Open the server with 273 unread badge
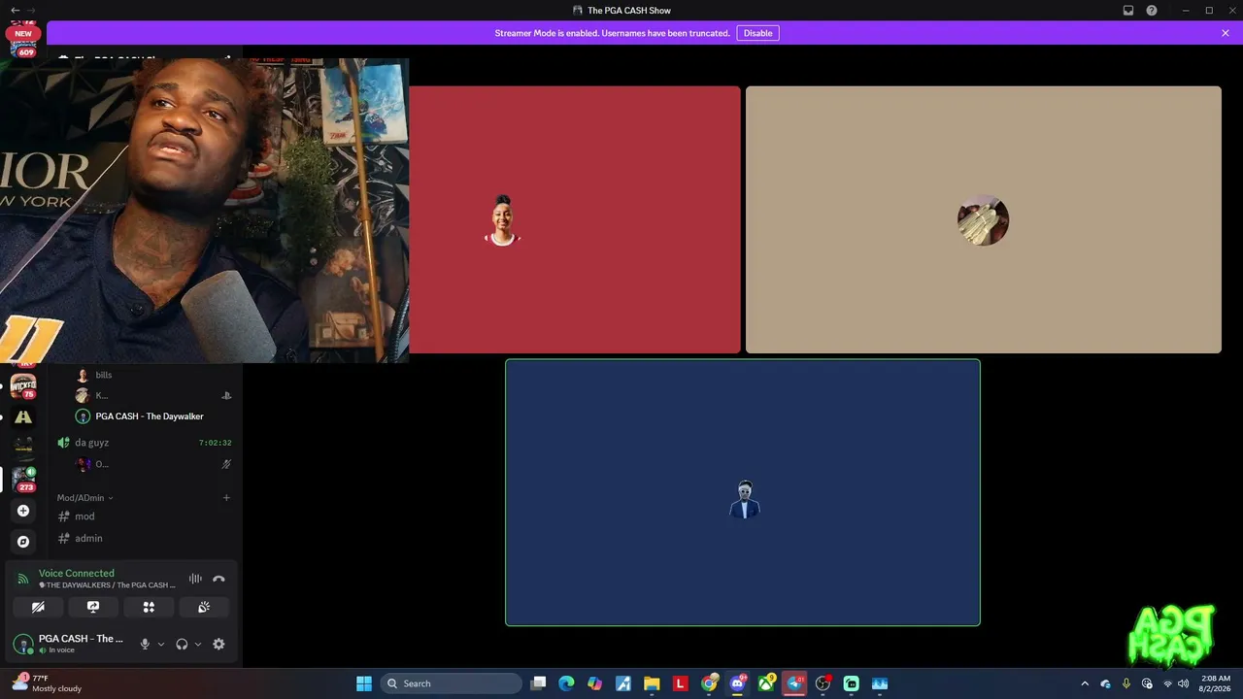1243x699 pixels. click(x=23, y=479)
